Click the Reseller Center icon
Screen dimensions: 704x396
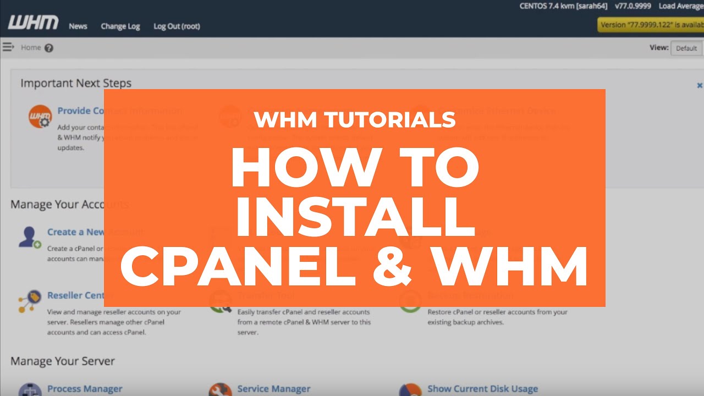click(29, 301)
